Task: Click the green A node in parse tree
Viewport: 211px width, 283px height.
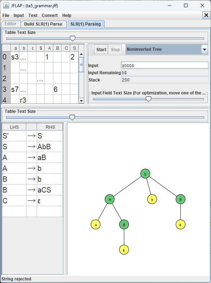Action: coord(110,199)
